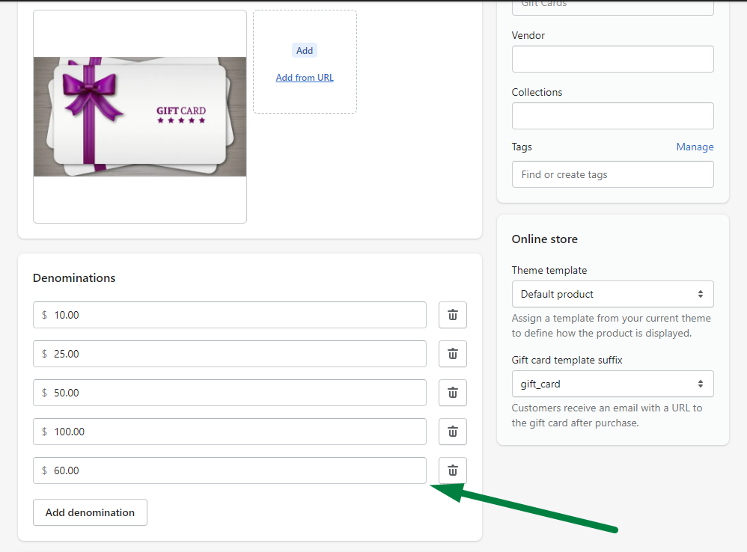Open the Manage tags link
Image resolution: width=747 pixels, height=552 pixels.
click(x=695, y=147)
